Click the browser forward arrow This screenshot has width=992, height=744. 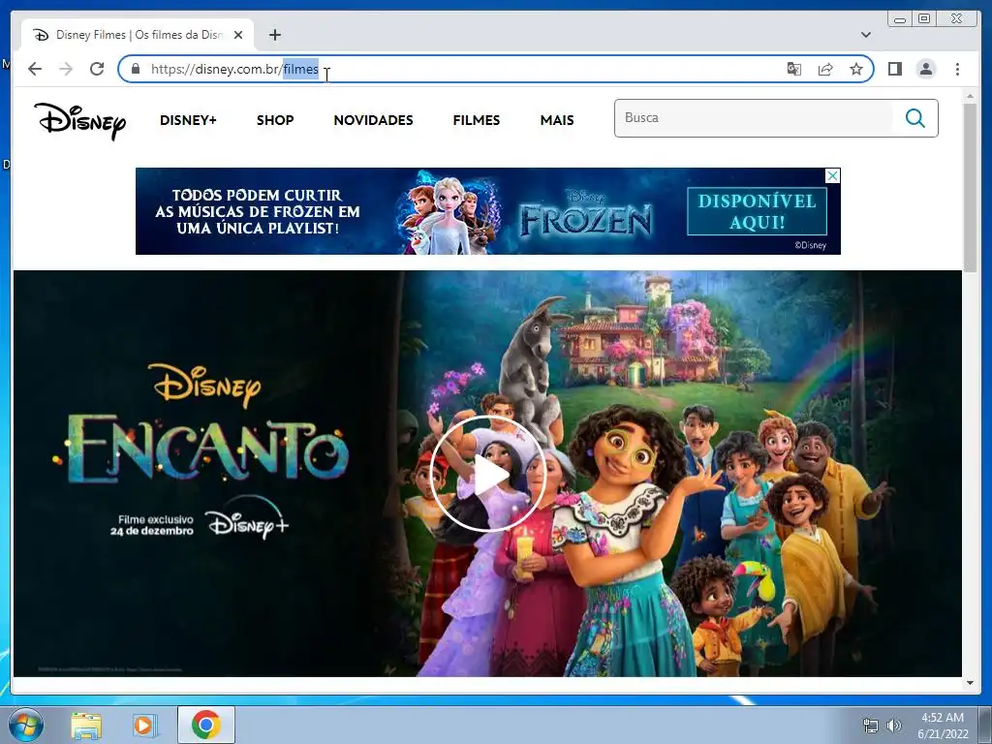click(66, 69)
